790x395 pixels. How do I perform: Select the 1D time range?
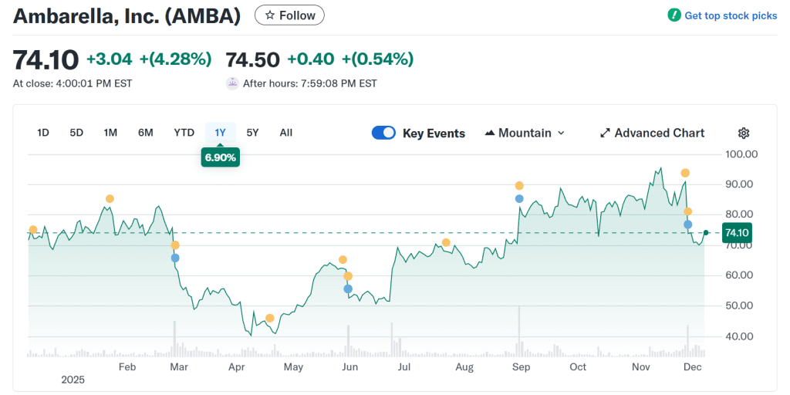pyautogui.click(x=43, y=133)
